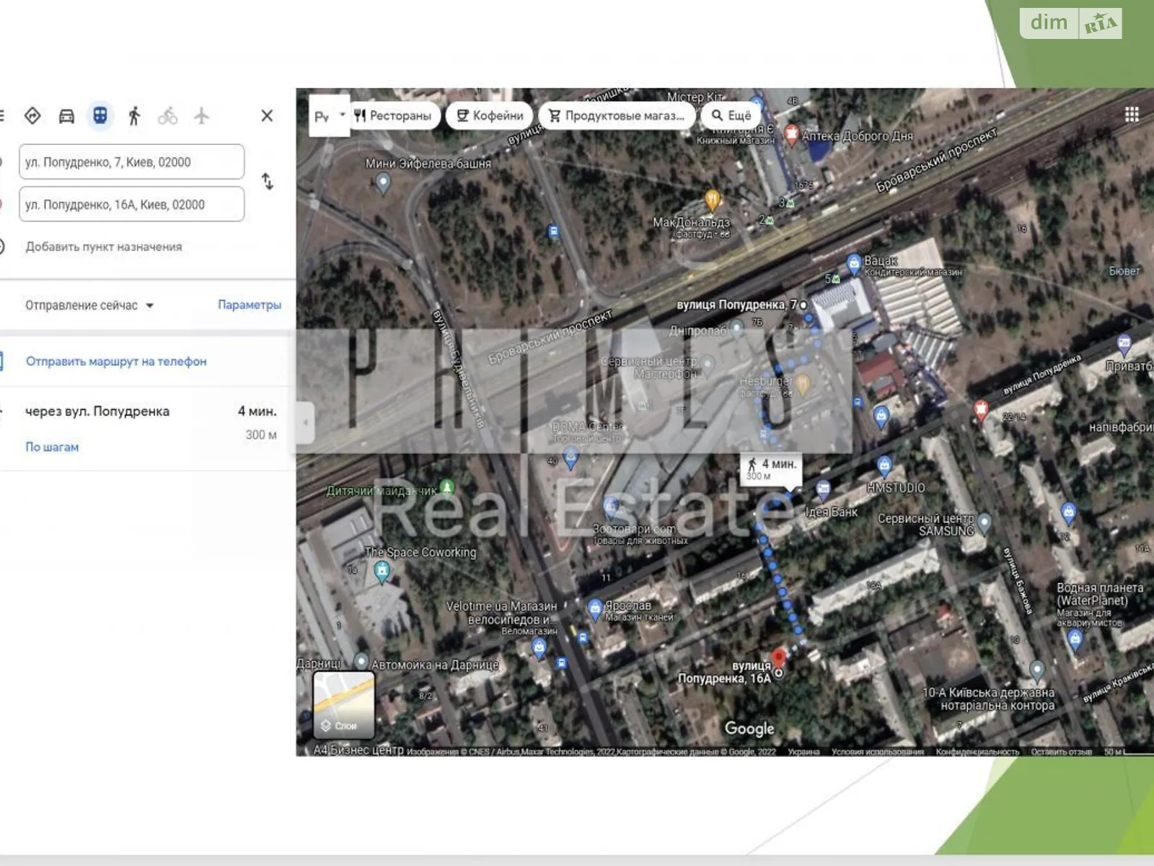Click Вацак confectionery shop pin

854,263
